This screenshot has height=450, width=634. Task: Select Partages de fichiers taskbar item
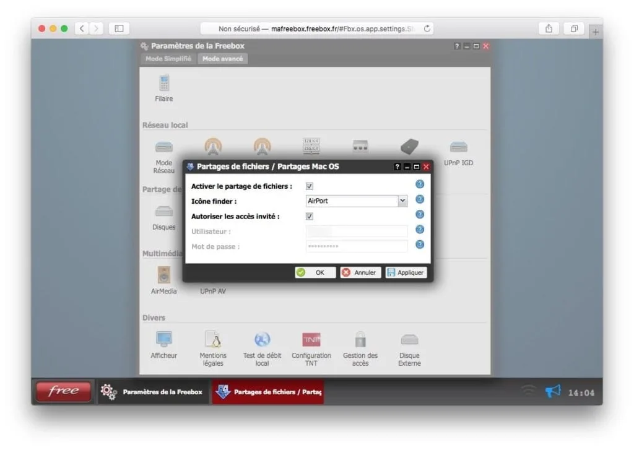pyautogui.click(x=267, y=392)
